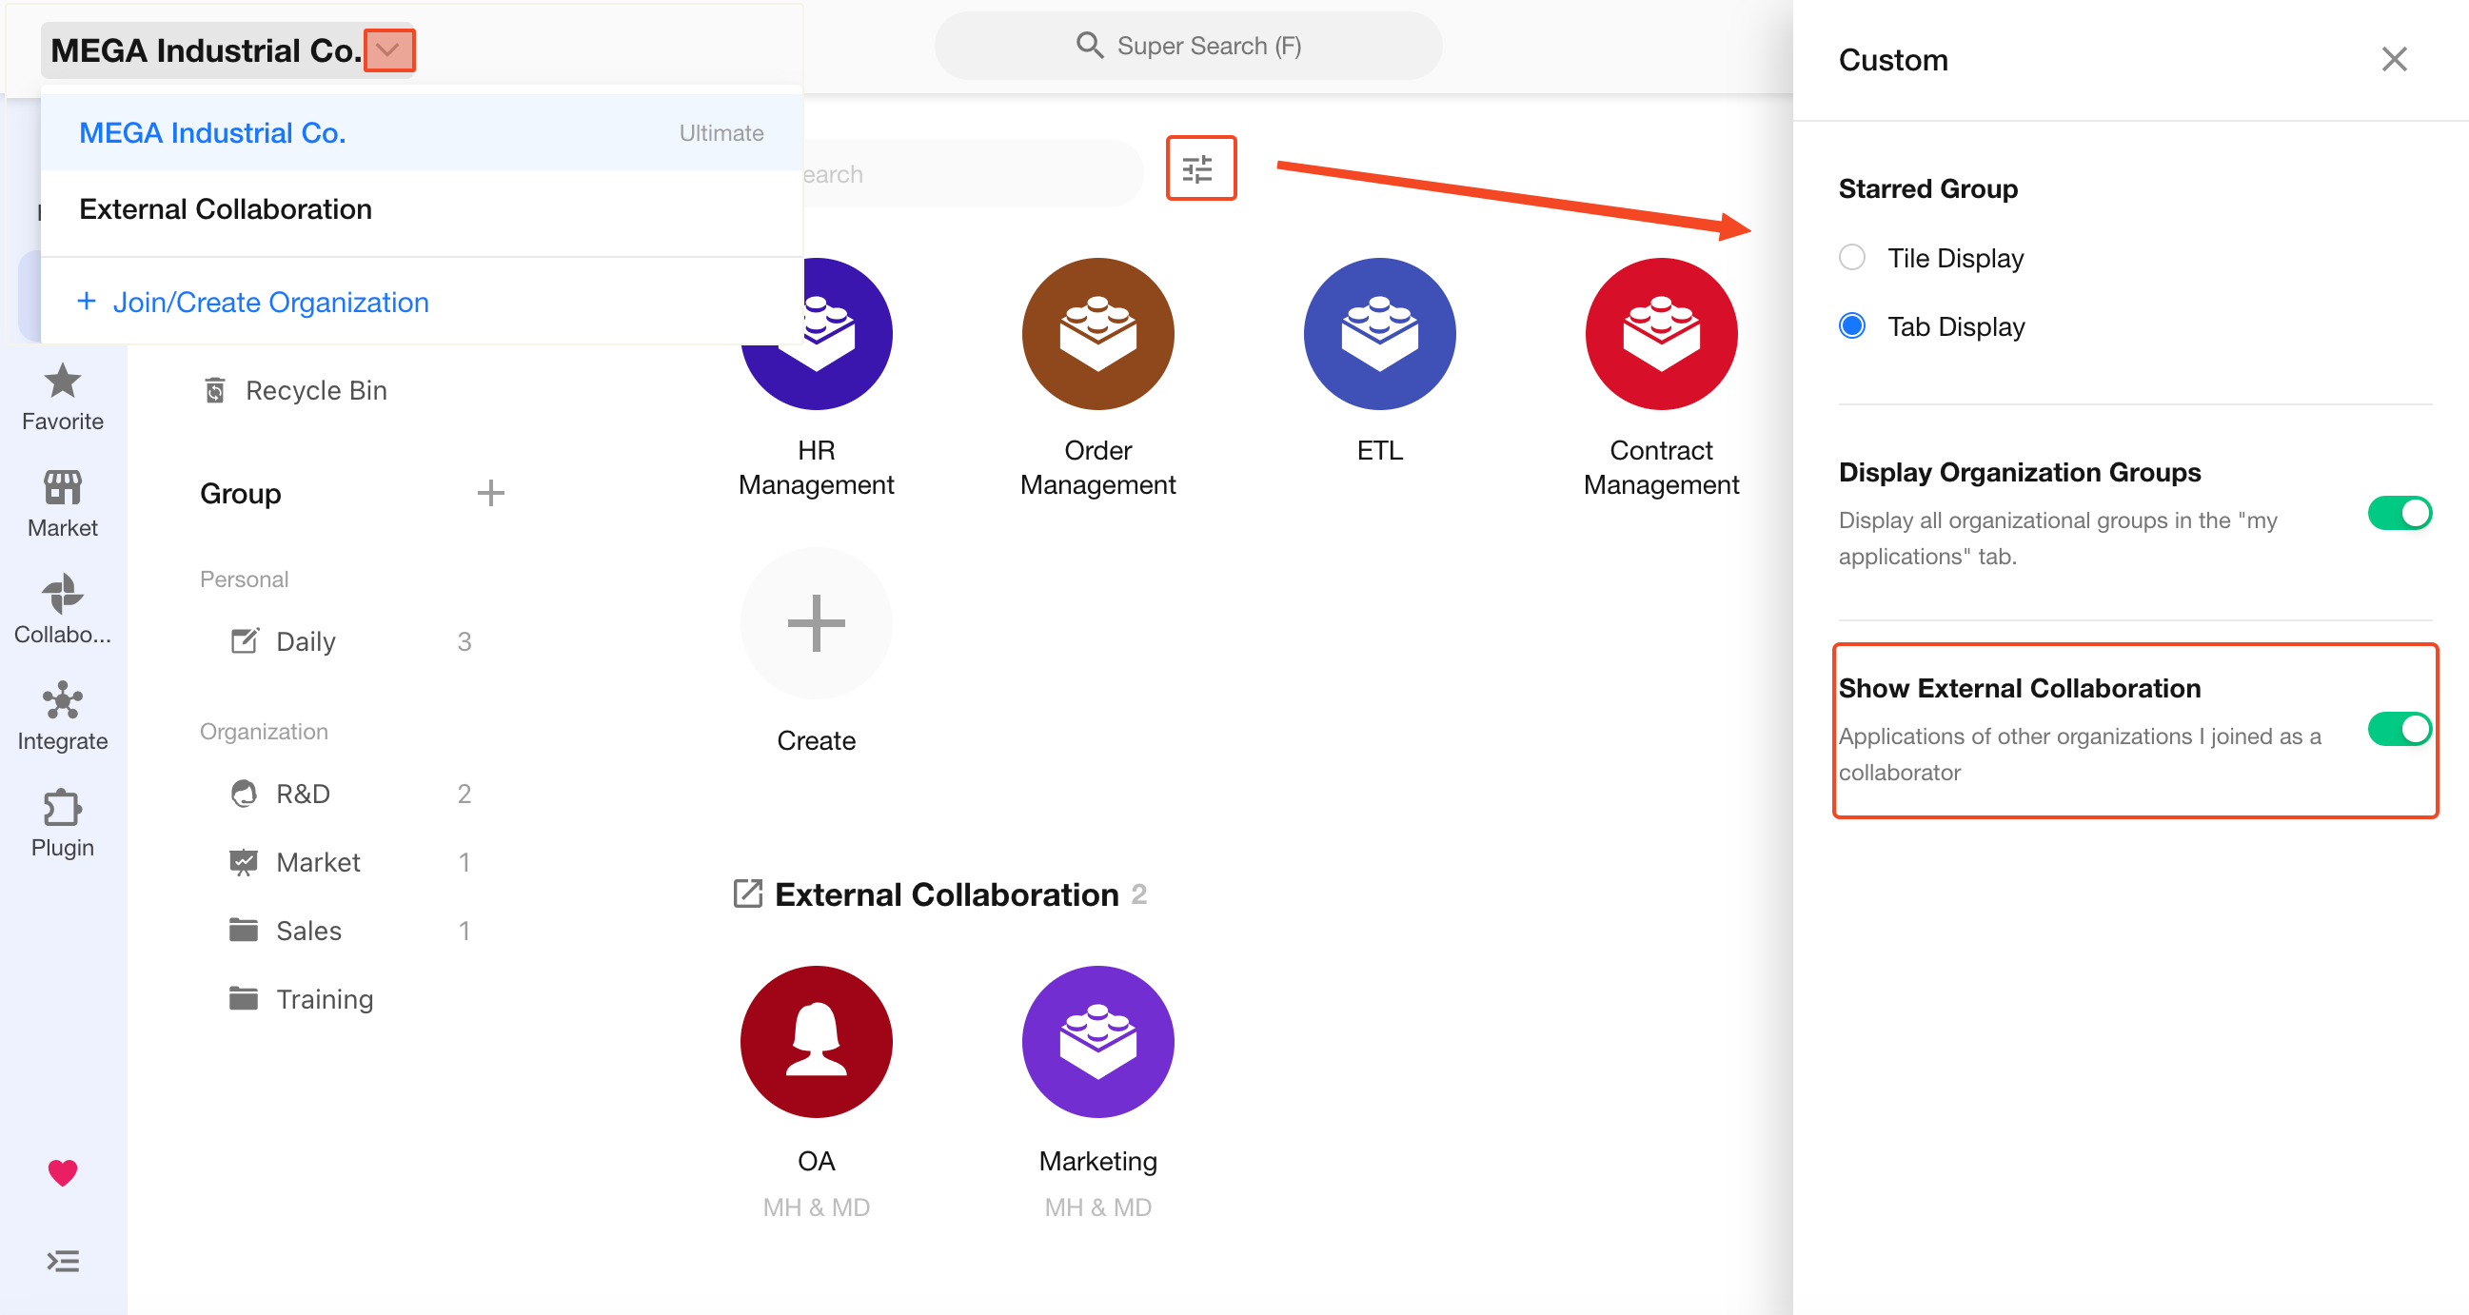The width and height of the screenshot is (2469, 1315).
Task: Open the Plugin sidebar section
Action: click(x=62, y=823)
